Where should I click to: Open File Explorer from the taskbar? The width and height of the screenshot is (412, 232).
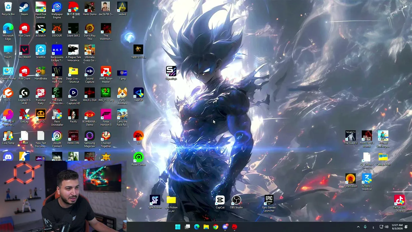click(206, 227)
